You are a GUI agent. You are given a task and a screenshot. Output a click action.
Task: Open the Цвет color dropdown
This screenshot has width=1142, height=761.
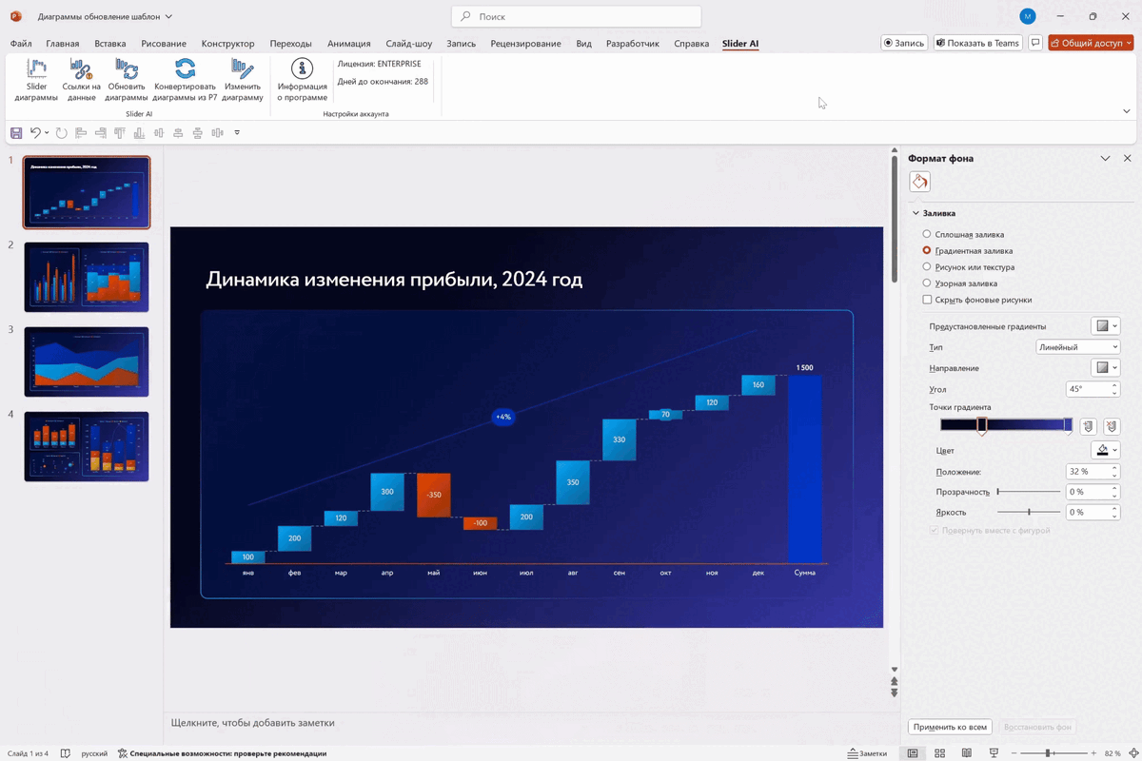pos(1106,450)
